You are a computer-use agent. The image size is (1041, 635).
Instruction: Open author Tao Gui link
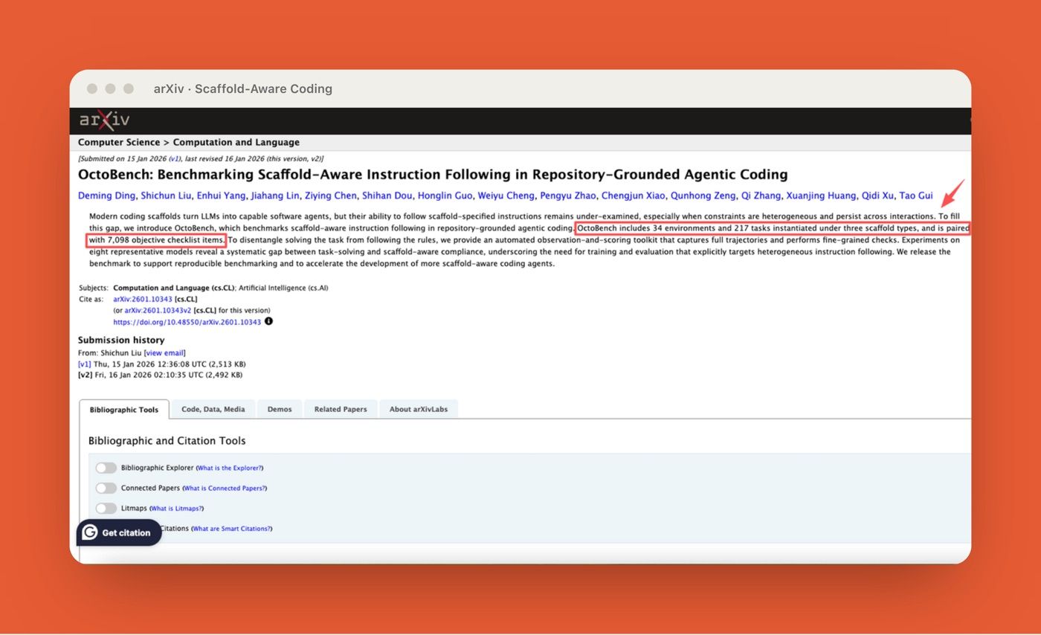pyautogui.click(x=916, y=196)
